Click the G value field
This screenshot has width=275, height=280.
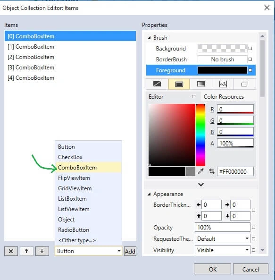[x=235, y=120]
